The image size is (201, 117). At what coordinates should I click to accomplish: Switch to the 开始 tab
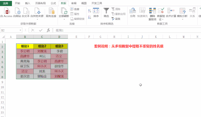coord(17,3)
